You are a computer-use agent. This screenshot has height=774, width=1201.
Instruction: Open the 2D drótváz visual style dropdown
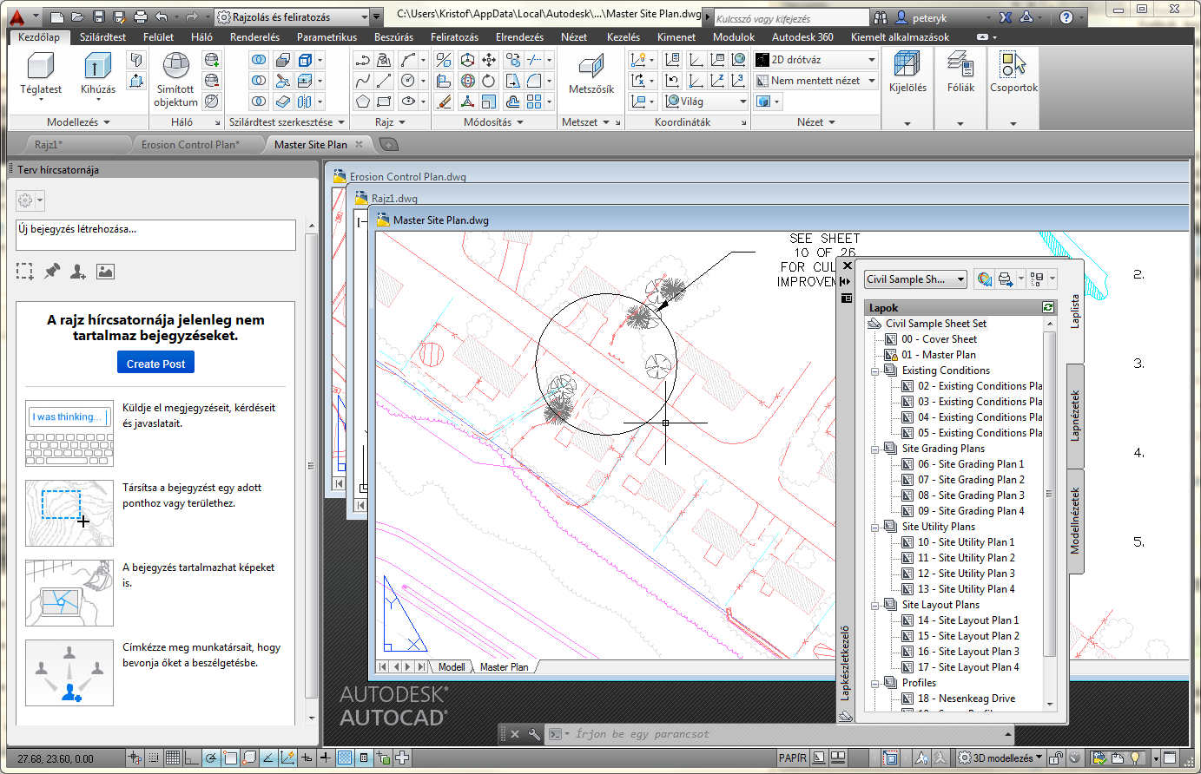815,60
